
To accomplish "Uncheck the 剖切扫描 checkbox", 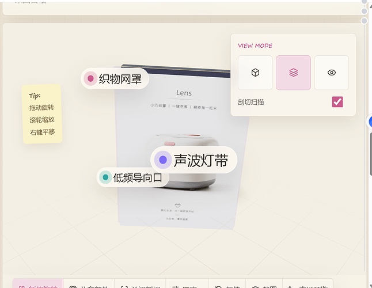I will 337,102.
